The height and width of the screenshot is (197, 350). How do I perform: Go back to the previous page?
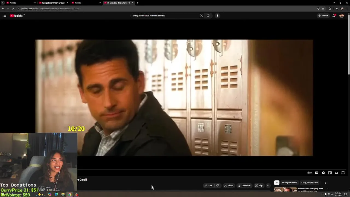(3, 8)
